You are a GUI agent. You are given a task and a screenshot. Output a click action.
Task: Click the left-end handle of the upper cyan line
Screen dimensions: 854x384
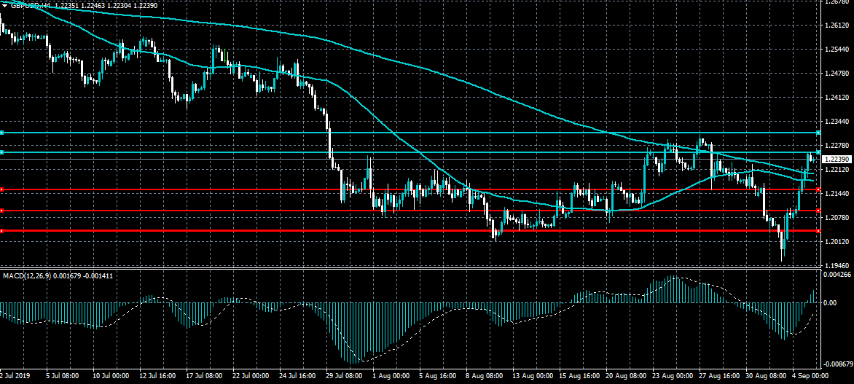pos(1,133)
